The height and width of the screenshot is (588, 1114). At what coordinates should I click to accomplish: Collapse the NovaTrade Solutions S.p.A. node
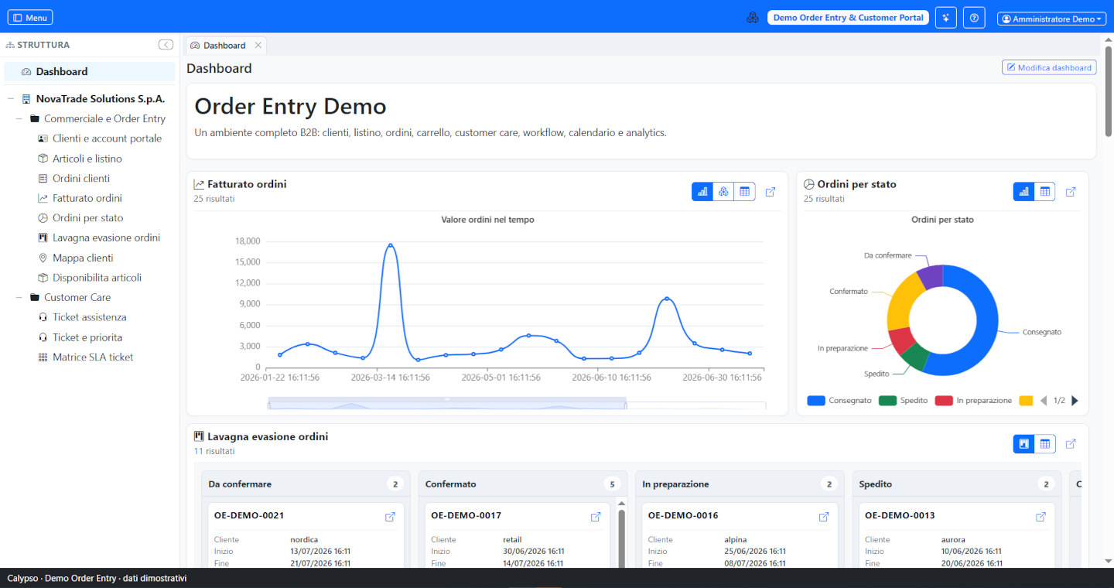[x=10, y=99]
